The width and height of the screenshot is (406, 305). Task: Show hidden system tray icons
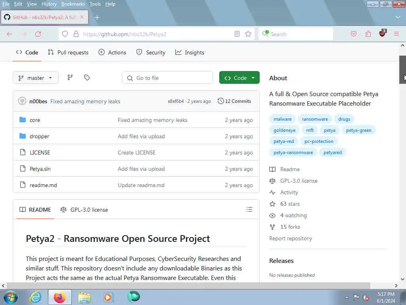[347, 297]
